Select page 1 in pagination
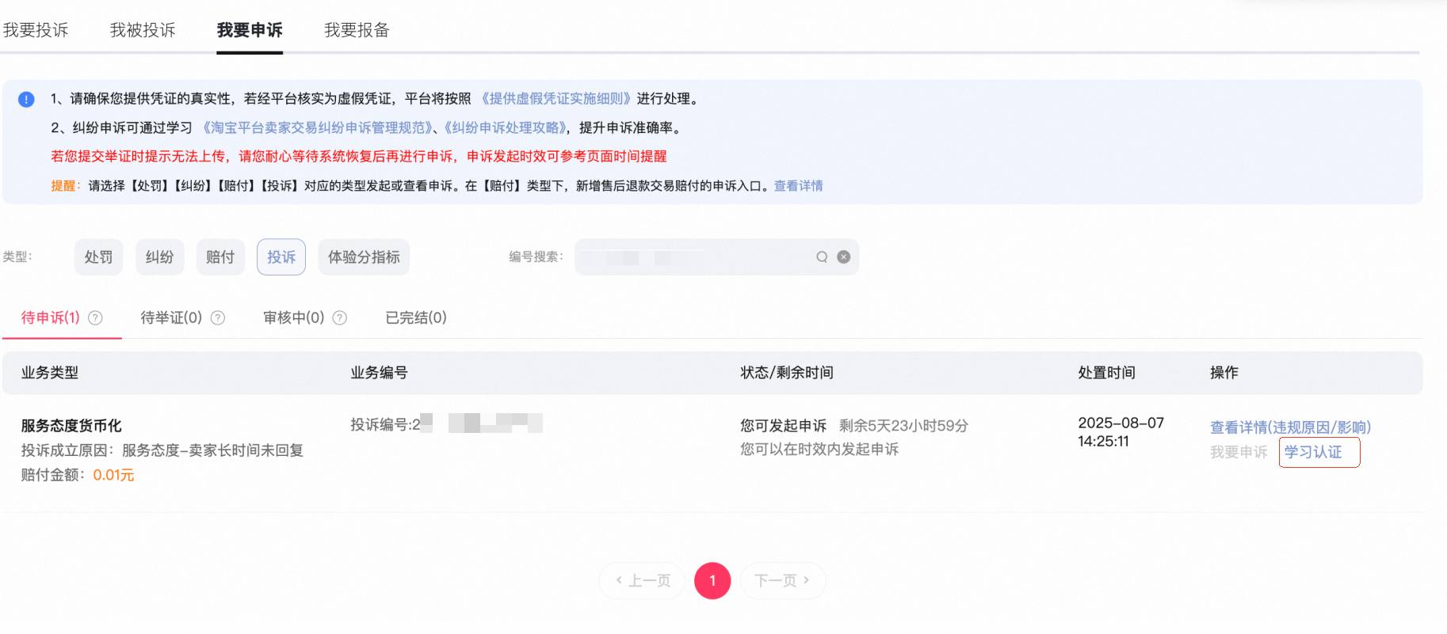The height and width of the screenshot is (634, 1447). 712,581
